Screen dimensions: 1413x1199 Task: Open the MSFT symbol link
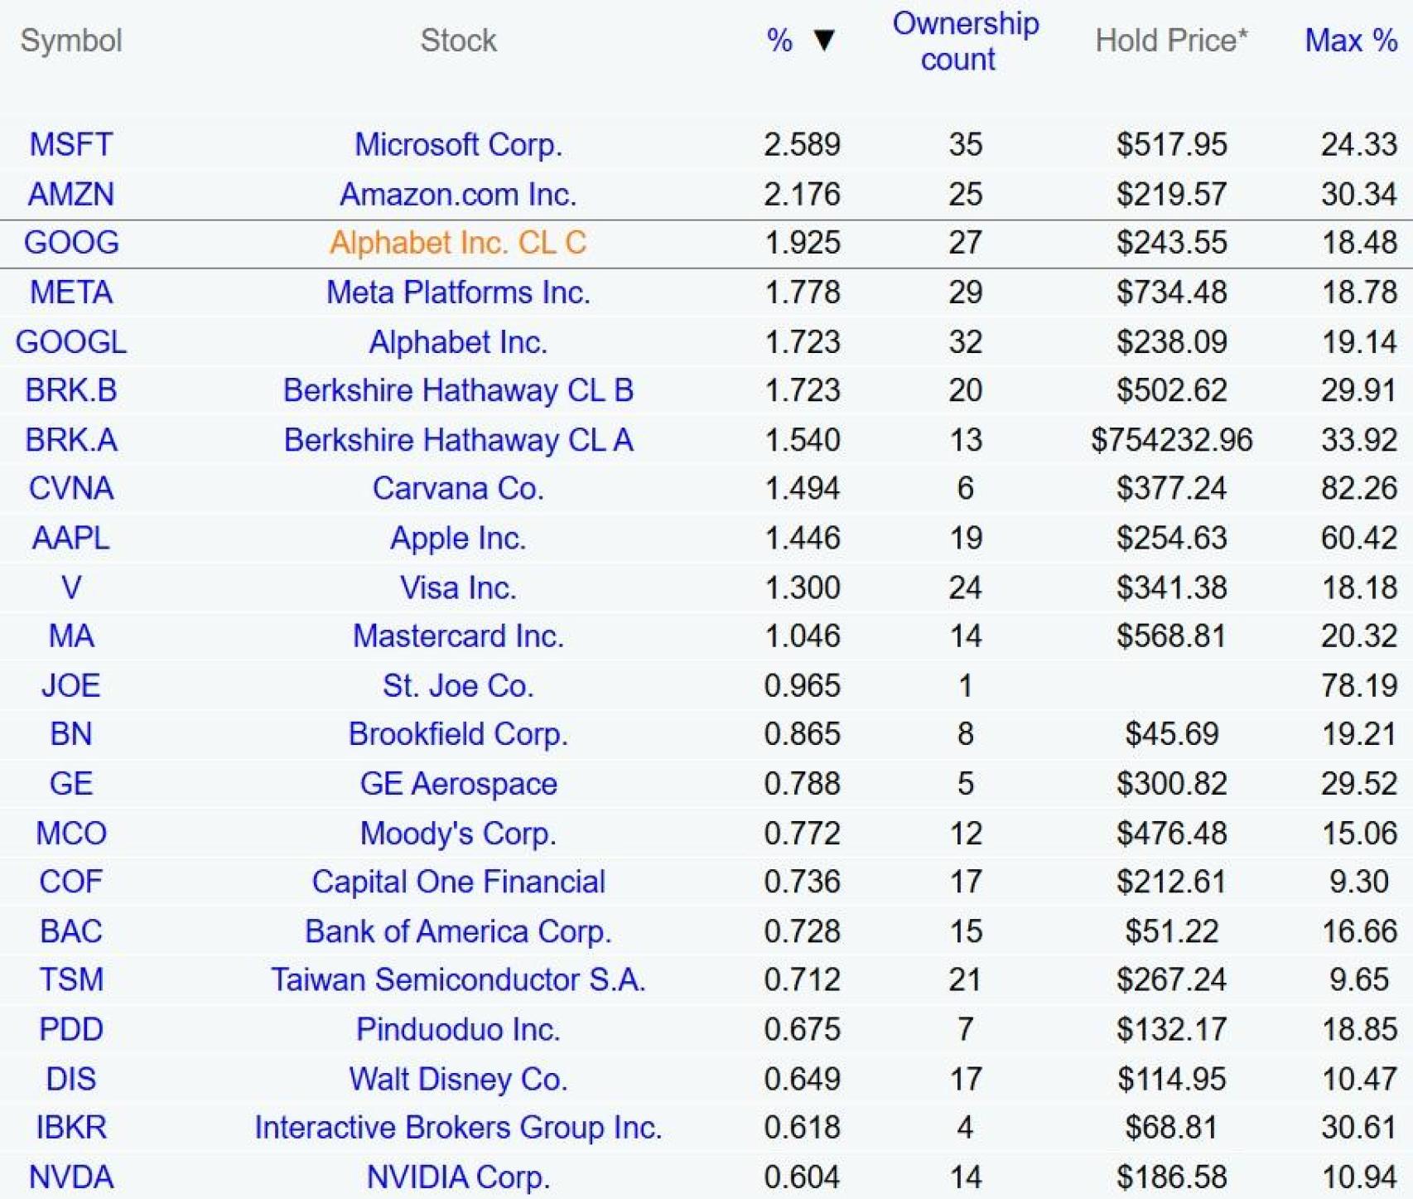click(71, 144)
